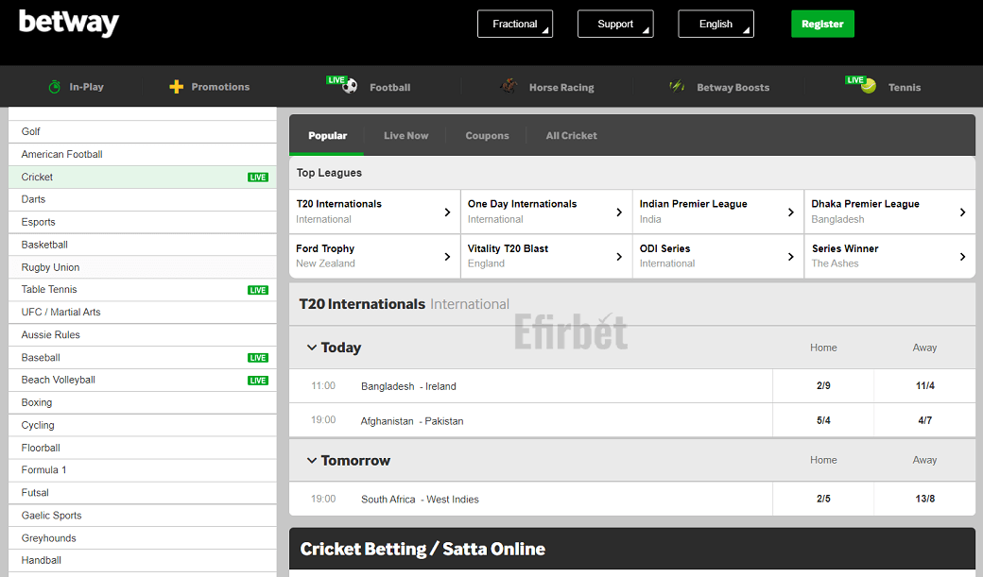
Task: Click the Betway logo
Action: tap(69, 23)
